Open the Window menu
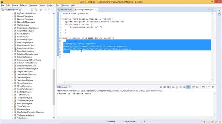The width and height of the screenshot is (222, 124). [65, 6]
